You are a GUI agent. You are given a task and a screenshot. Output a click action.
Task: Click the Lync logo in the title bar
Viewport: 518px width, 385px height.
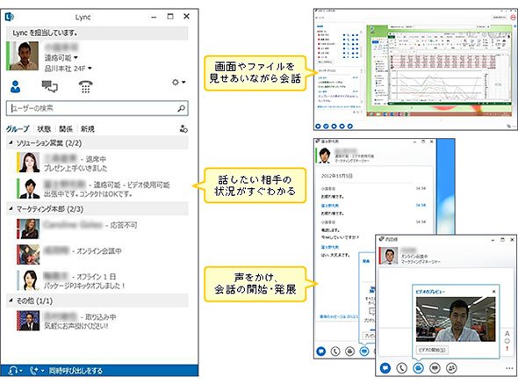(x=10, y=17)
